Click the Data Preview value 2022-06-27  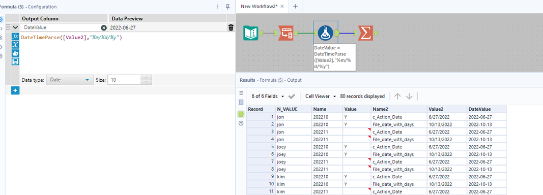point(123,27)
